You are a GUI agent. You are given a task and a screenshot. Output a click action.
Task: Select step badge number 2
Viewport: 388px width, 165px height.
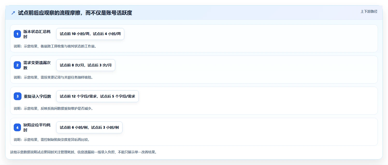(17, 65)
